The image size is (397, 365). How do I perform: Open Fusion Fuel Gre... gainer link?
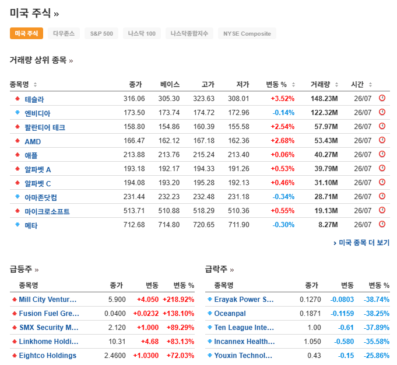click(49, 313)
